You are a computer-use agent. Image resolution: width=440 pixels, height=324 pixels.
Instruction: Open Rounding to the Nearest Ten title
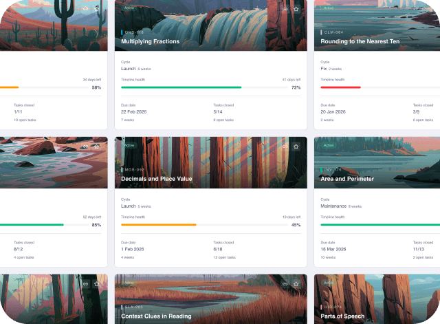[x=360, y=41]
